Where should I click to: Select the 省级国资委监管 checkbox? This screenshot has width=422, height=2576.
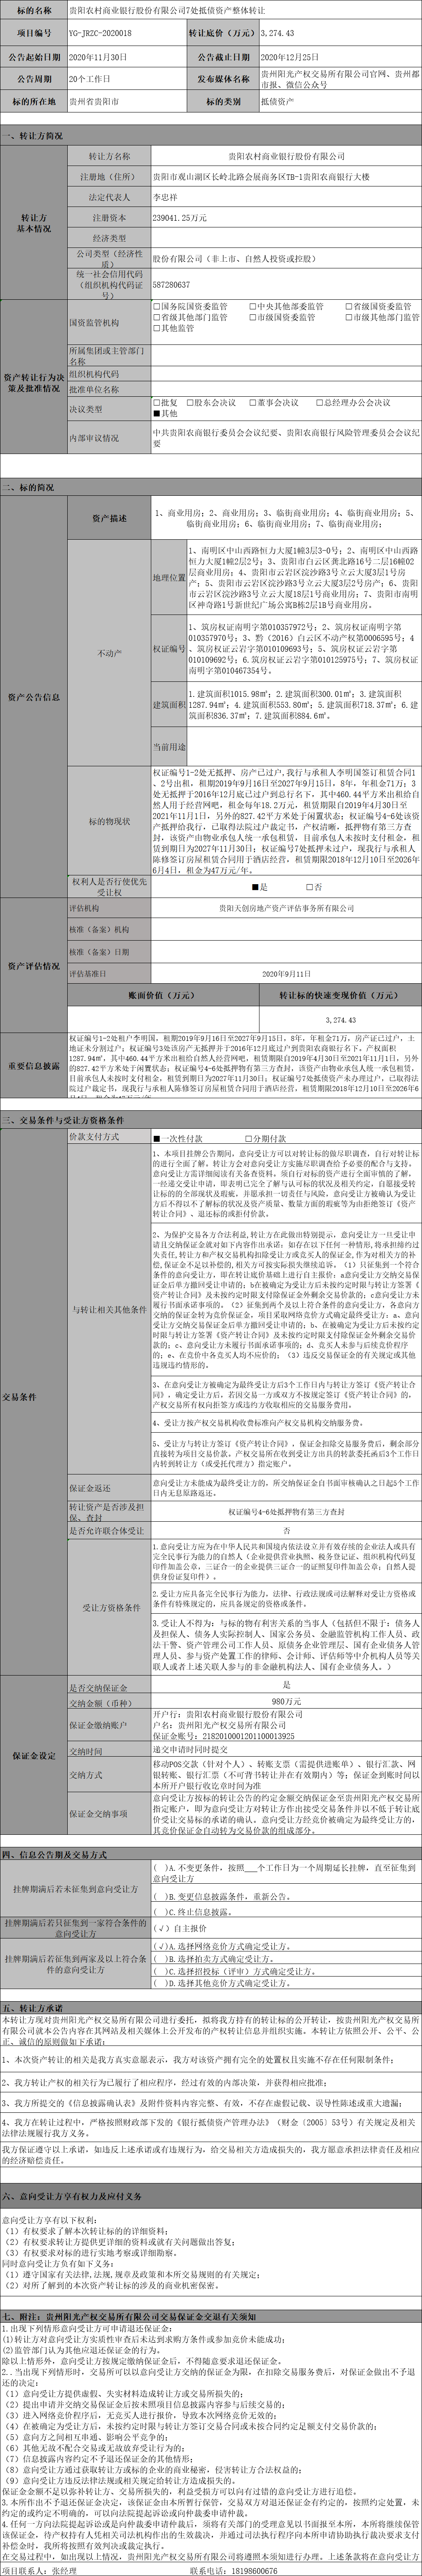[348, 306]
